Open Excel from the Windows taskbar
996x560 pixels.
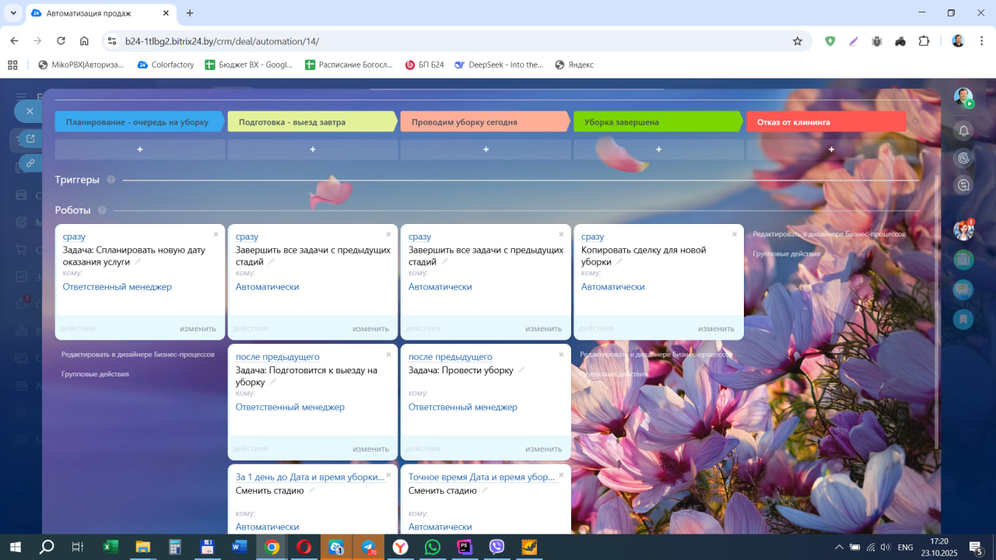110,547
